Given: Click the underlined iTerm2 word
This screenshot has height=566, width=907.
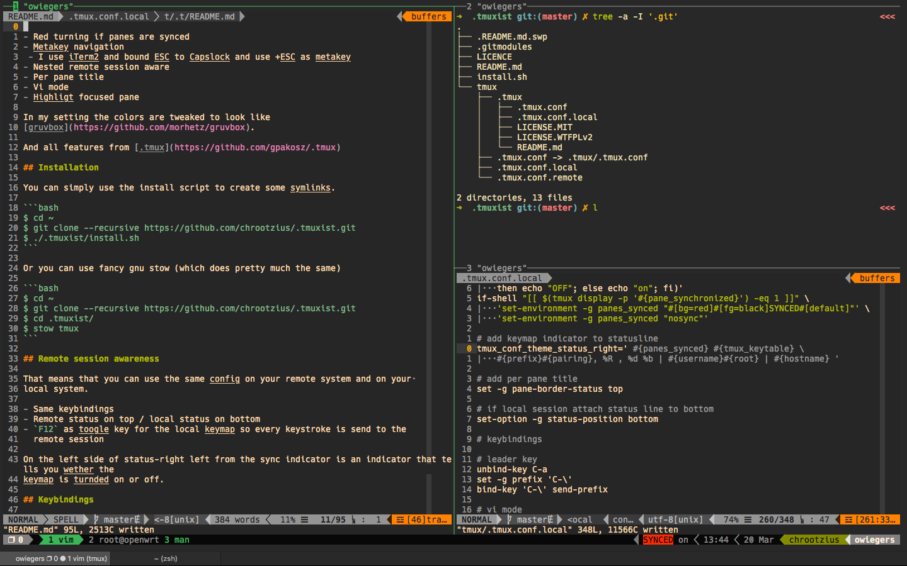Looking at the screenshot, I should [x=84, y=57].
